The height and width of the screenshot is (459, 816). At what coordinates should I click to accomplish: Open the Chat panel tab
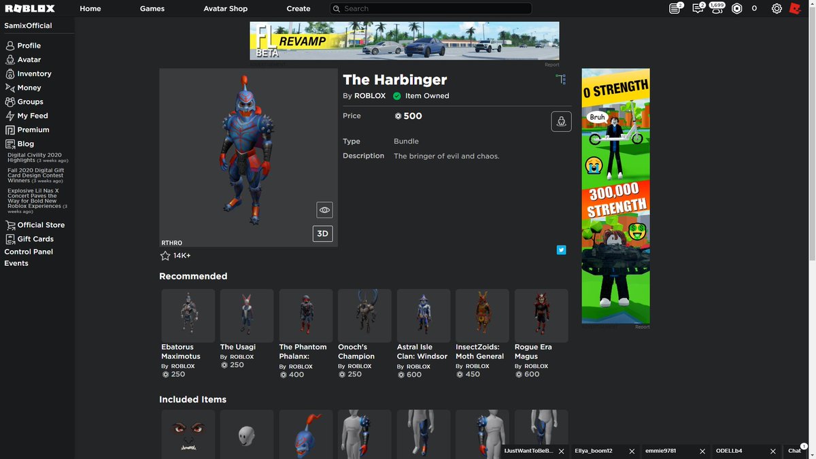(x=795, y=451)
